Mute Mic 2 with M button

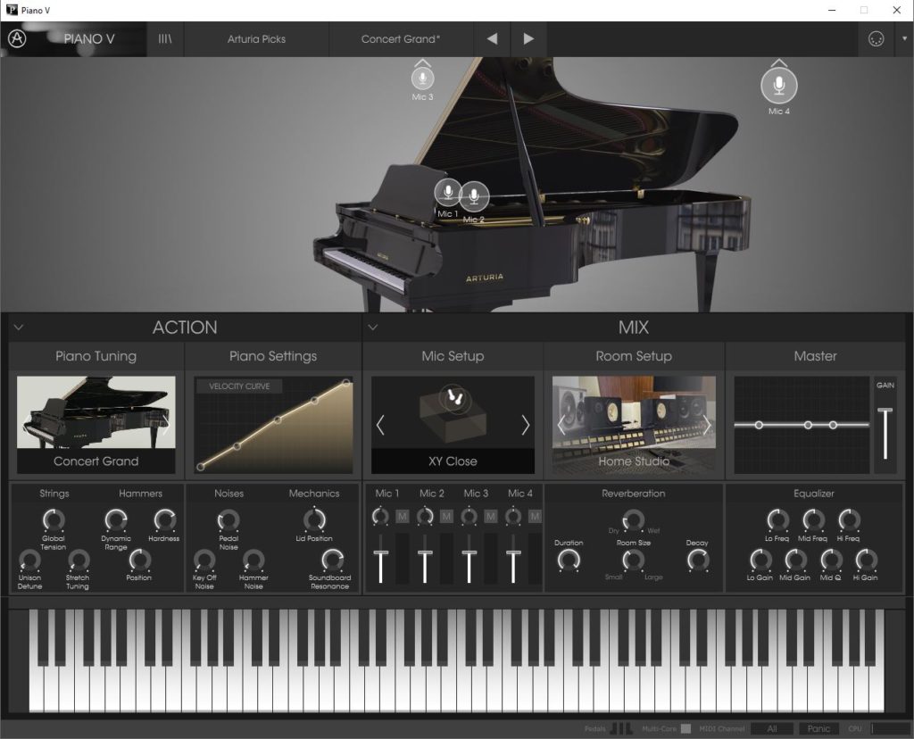tap(446, 517)
